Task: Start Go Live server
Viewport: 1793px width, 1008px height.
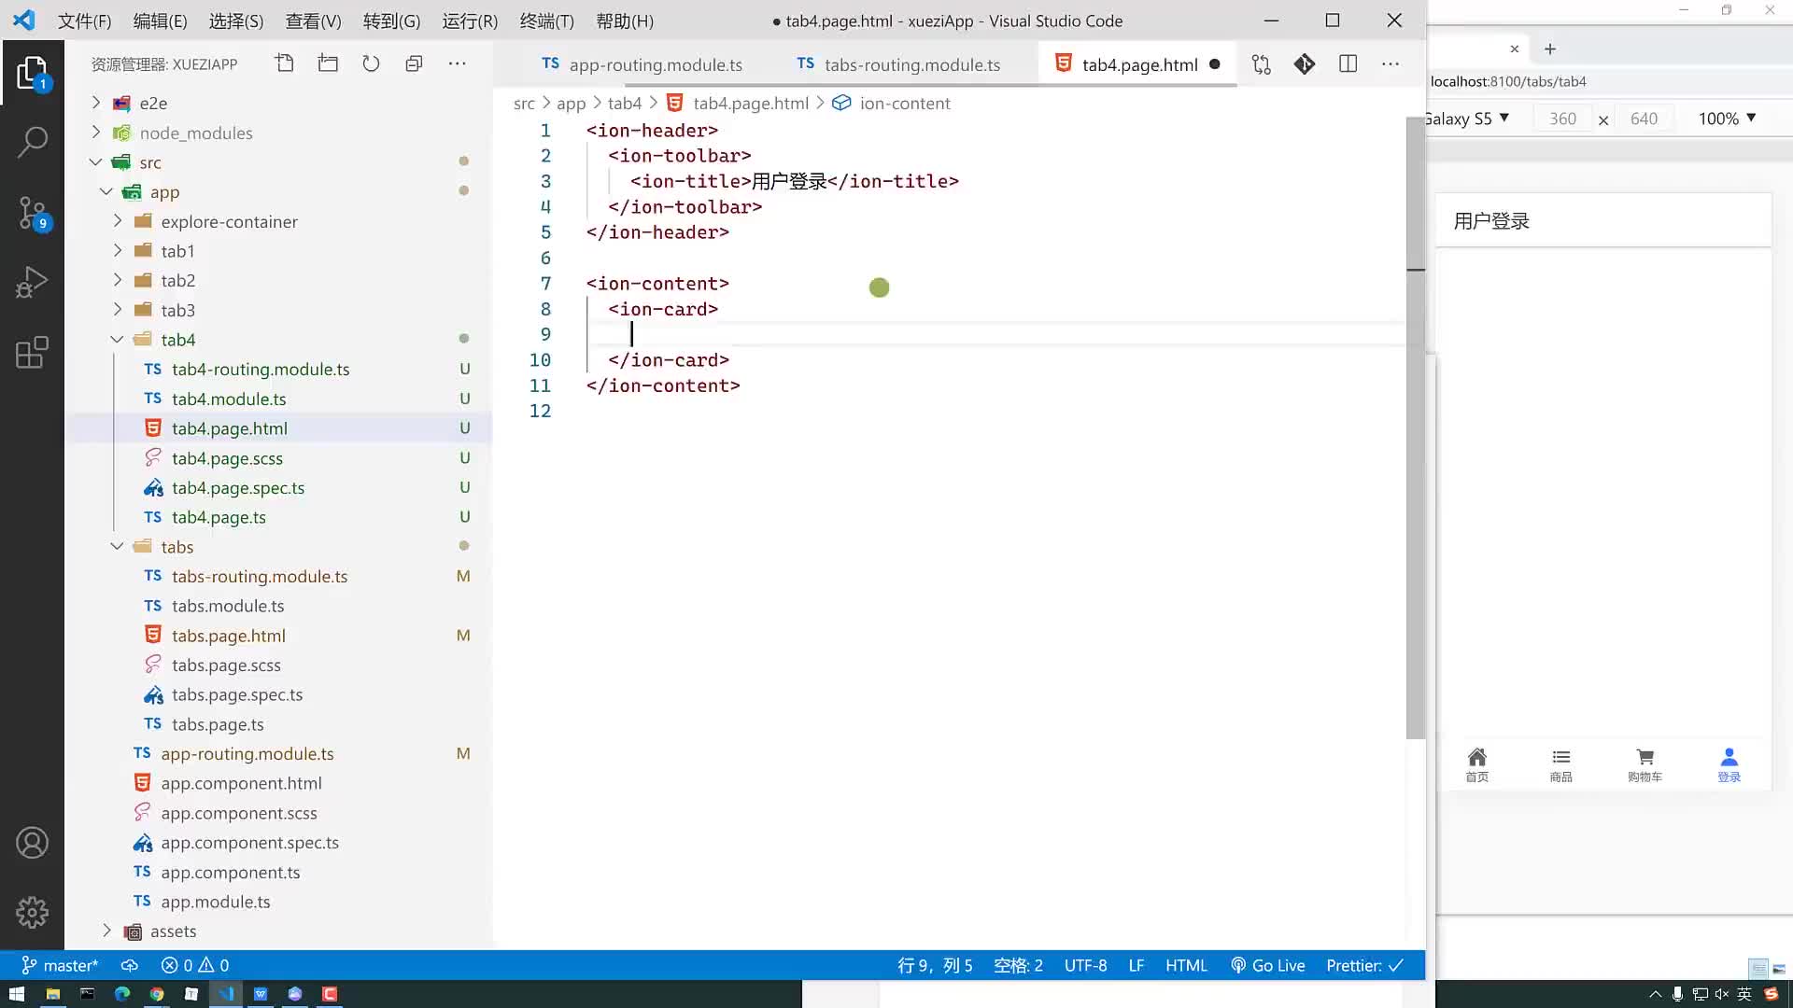Action: [1267, 965]
